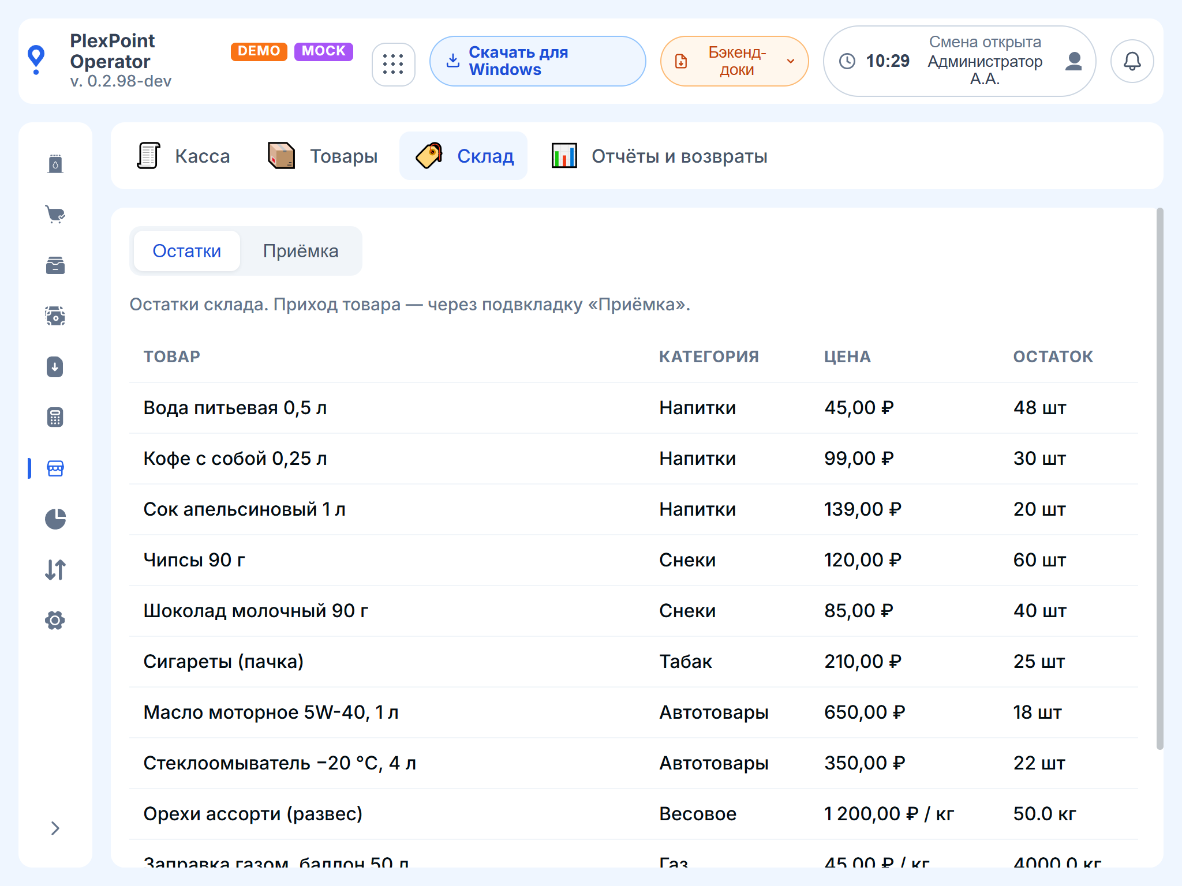Click the PlexPoint location pin logo
Image resolution: width=1182 pixels, height=886 pixels.
[x=36, y=60]
